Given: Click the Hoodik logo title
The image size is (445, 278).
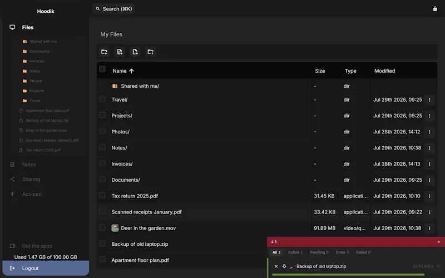Looking at the screenshot, I should [46, 11].
